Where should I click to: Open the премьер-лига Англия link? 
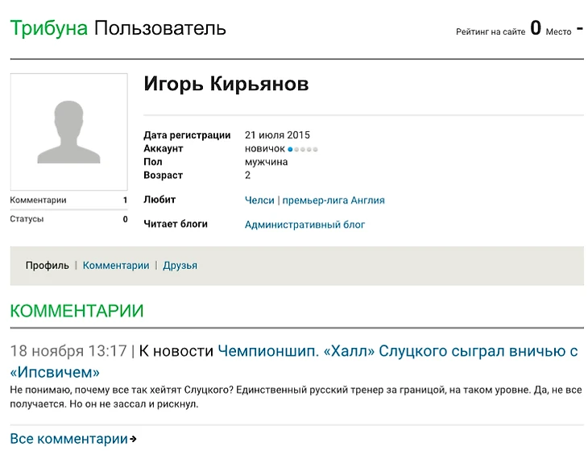click(x=333, y=201)
